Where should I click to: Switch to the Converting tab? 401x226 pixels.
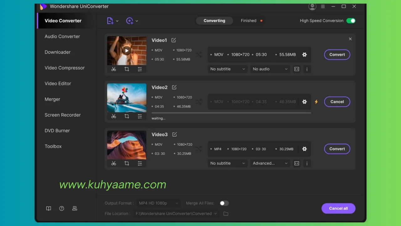[x=214, y=21]
